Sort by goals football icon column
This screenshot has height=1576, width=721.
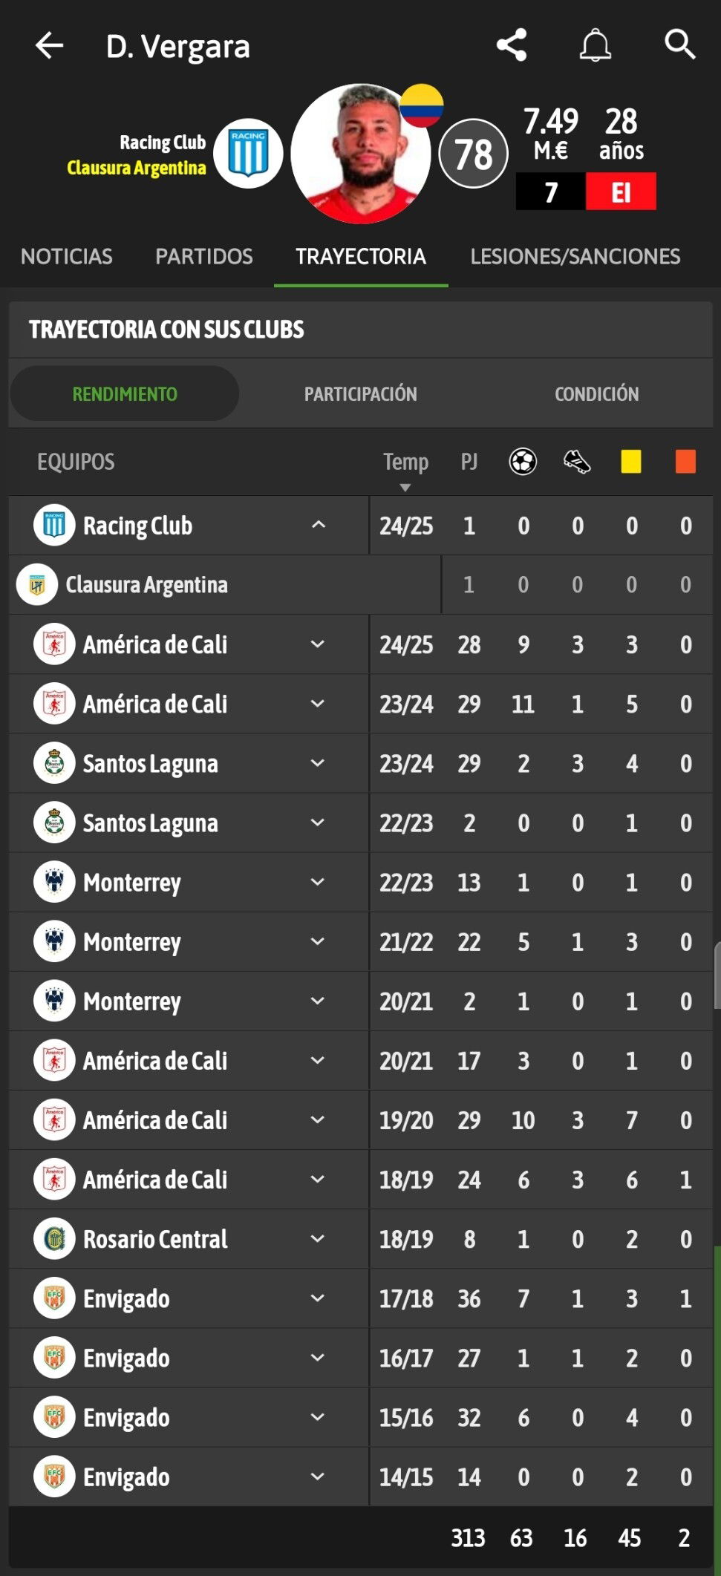click(x=523, y=462)
